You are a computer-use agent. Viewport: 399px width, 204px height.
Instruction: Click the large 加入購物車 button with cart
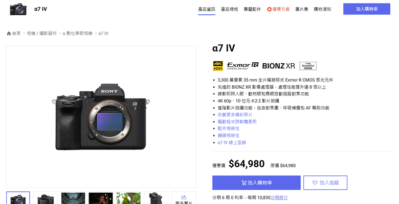[256, 183]
